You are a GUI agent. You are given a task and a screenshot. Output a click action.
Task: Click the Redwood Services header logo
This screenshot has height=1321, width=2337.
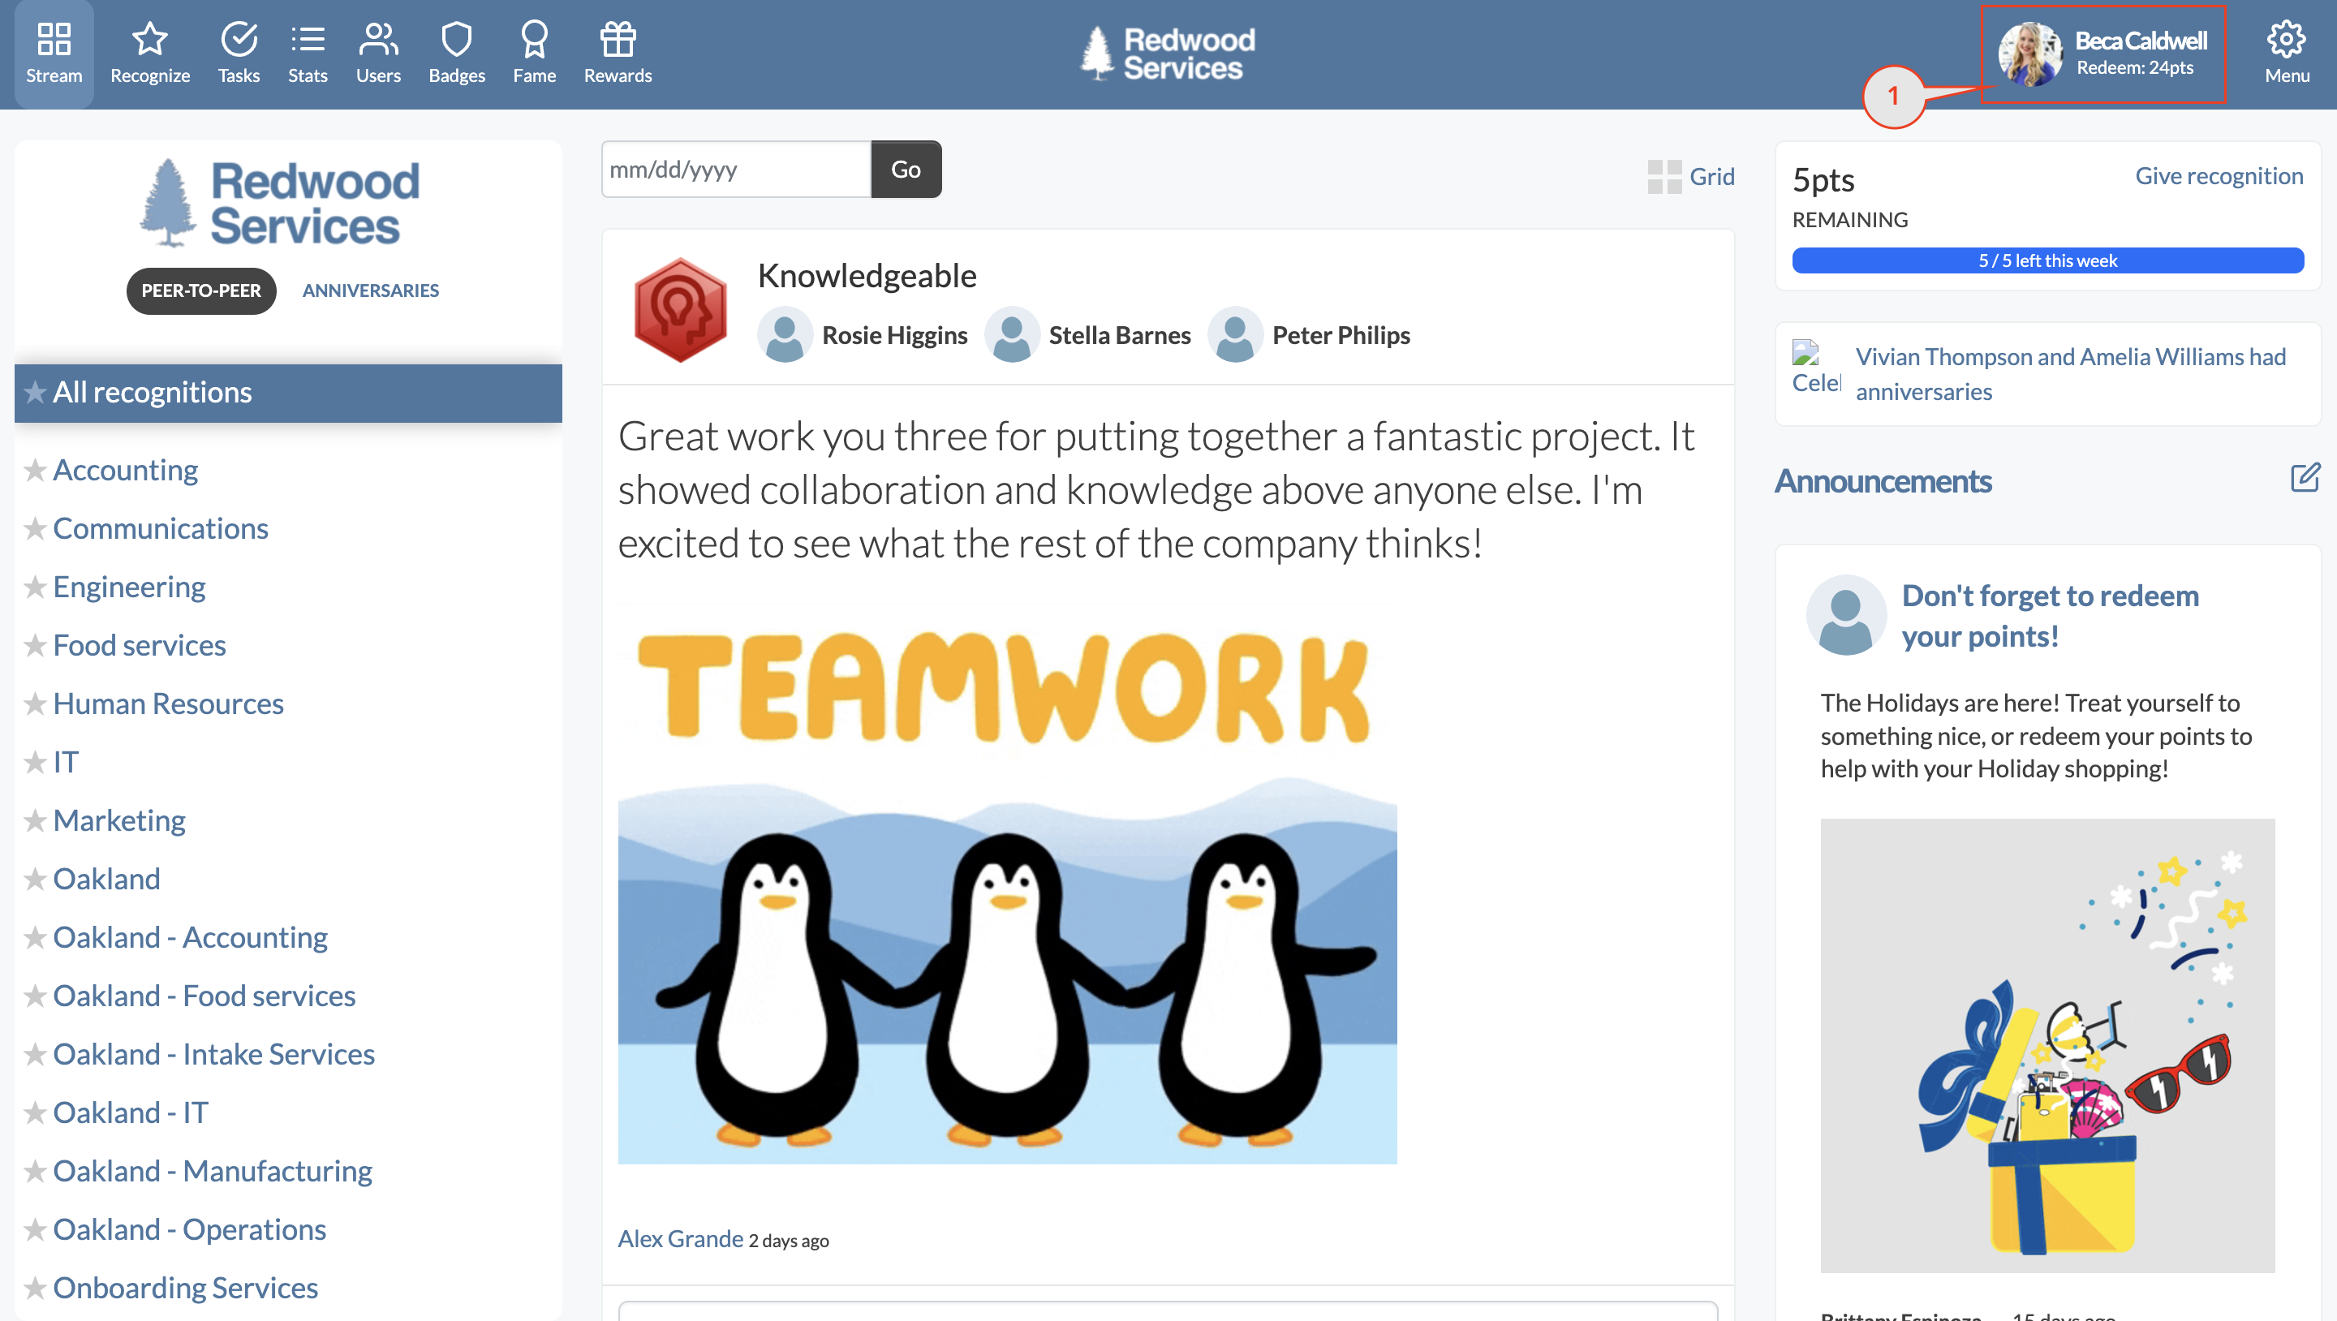click(1168, 54)
